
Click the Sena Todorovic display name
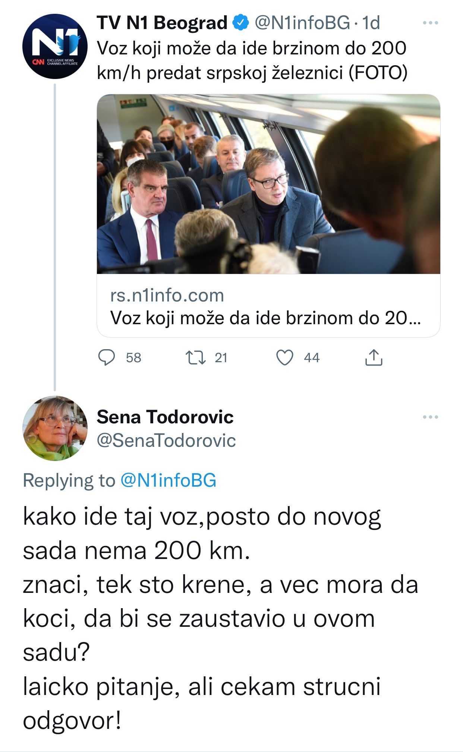tap(165, 417)
